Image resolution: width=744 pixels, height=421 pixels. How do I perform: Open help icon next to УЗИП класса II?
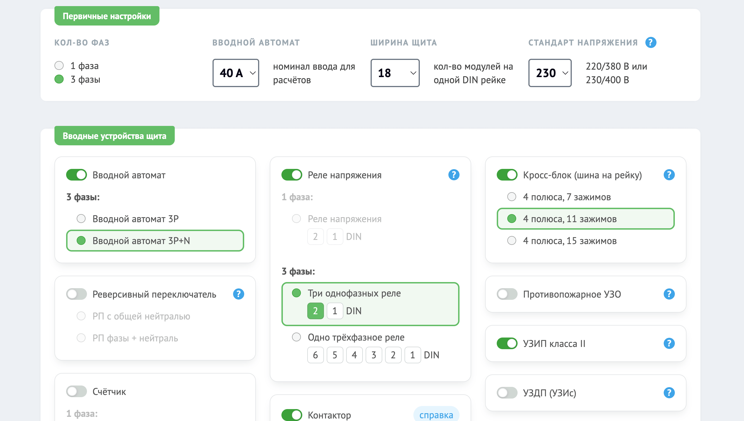click(x=669, y=344)
